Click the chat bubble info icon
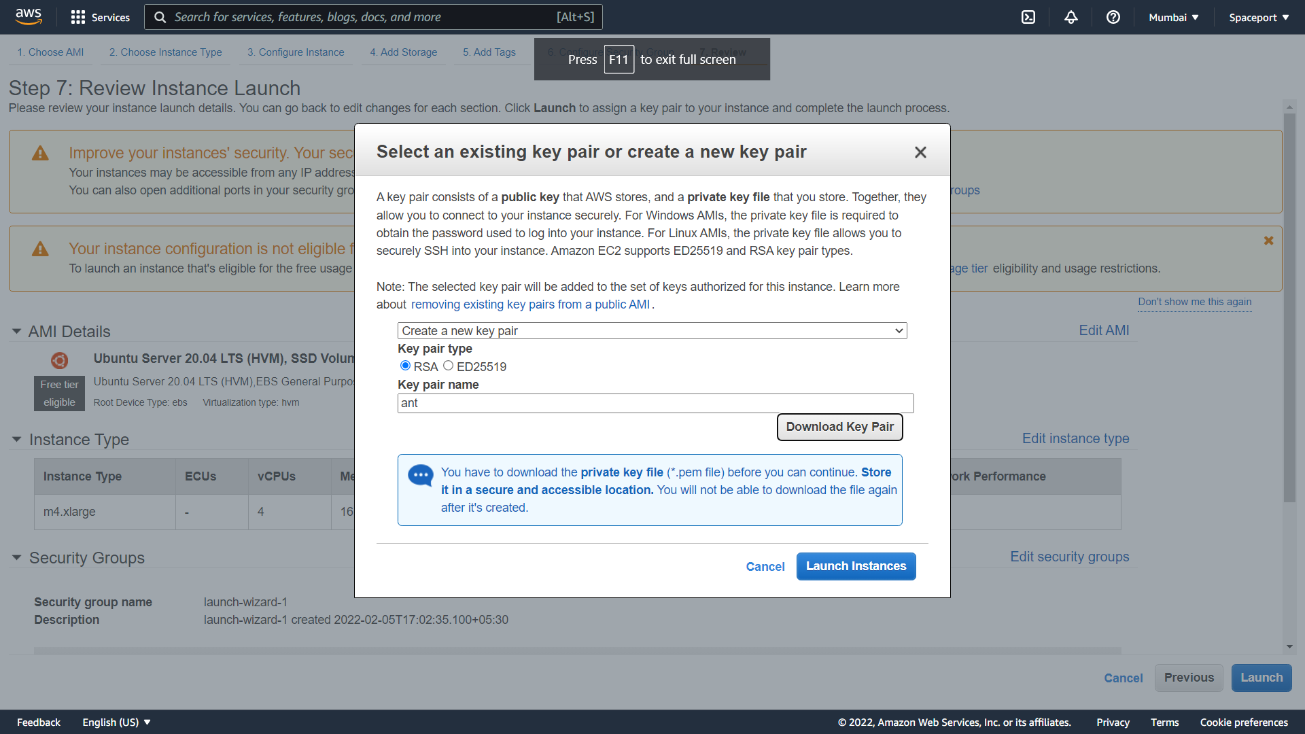 [420, 475]
